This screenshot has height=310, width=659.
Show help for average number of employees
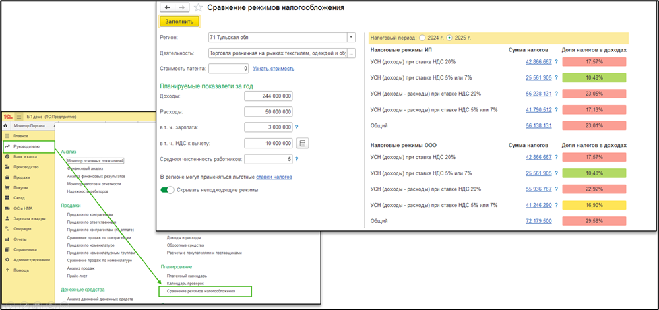(296, 159)
